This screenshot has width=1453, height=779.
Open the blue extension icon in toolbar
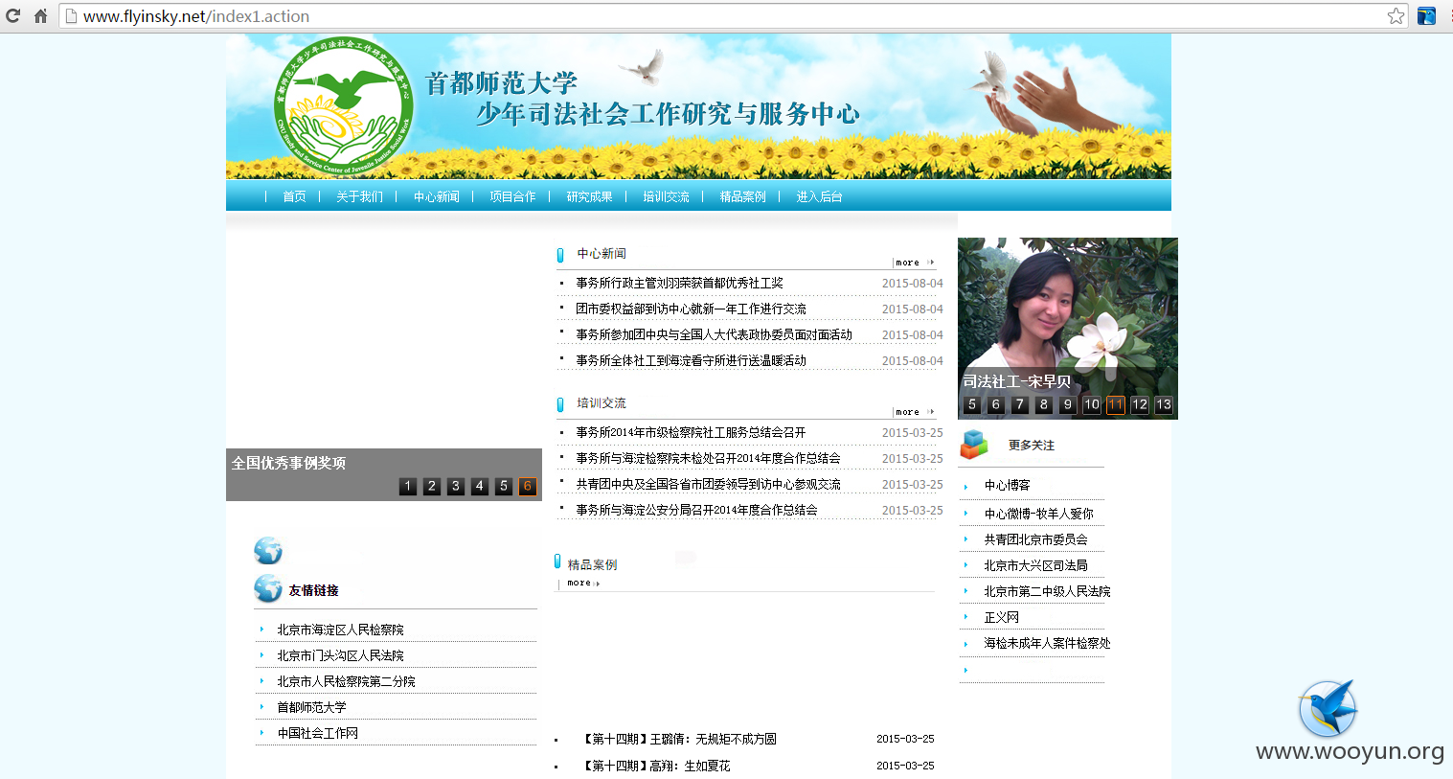point(1426,16)
